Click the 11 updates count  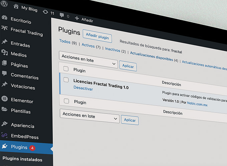pyautogui.click(x=52, y=13)
